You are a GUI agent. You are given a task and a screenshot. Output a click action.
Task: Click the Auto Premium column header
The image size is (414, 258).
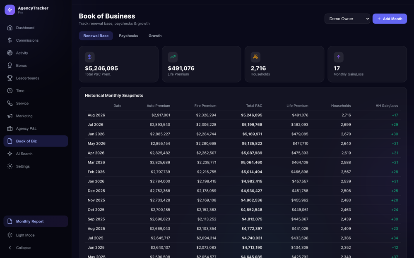(x=159, y=106)
